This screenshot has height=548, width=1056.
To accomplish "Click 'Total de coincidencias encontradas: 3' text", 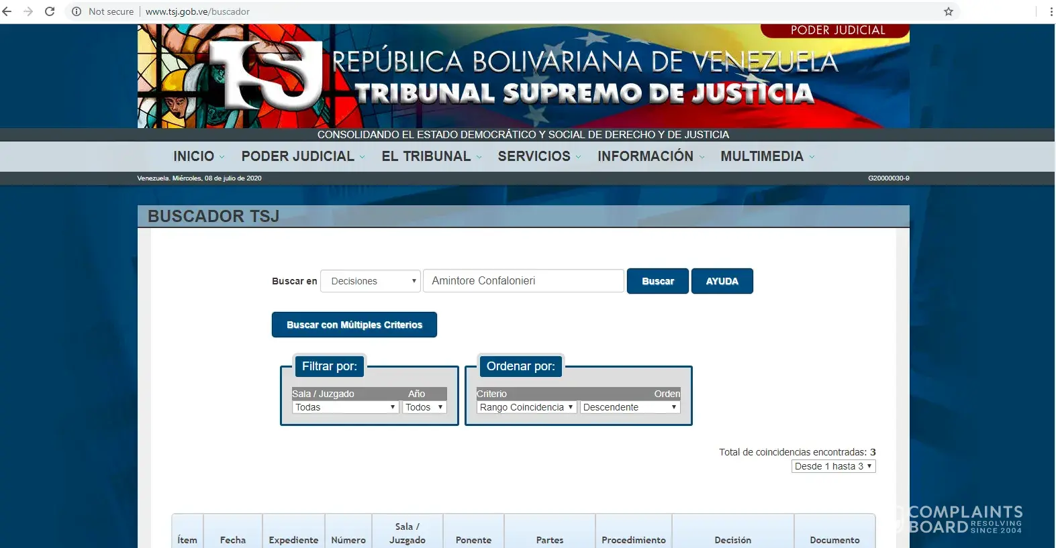I will click(798, 452).
